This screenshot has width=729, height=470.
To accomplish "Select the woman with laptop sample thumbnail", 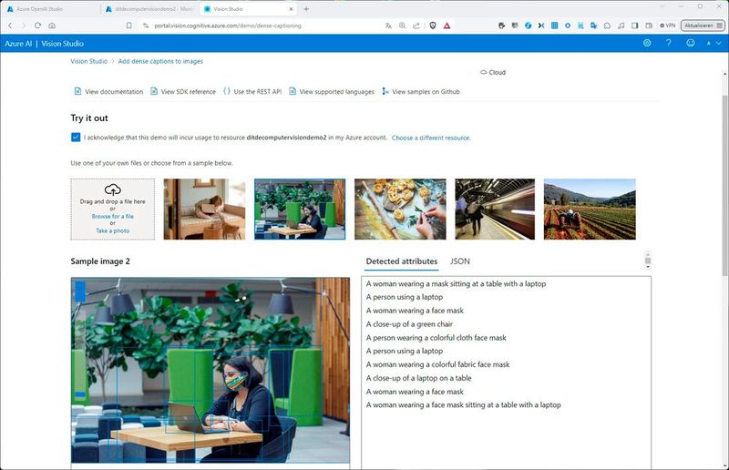I will point(300,209).
